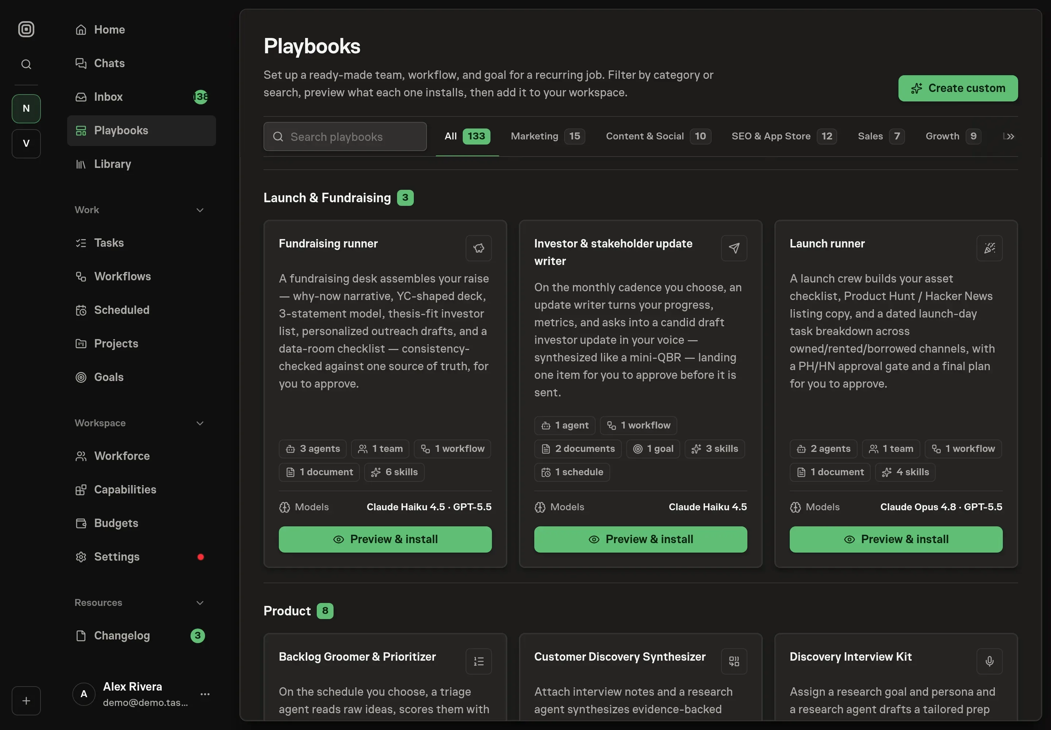Viewport: 1051px width, 730px height.
Task: Go to Home in the sidebar
Action: (141, 30)
